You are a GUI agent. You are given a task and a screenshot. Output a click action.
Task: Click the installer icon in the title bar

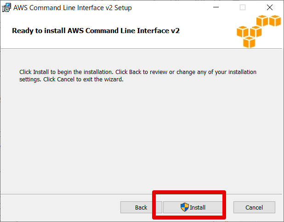click(6, 8)
